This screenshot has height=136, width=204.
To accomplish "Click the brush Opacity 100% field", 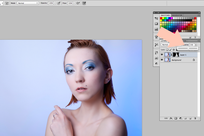I will (x=51, y=3).
